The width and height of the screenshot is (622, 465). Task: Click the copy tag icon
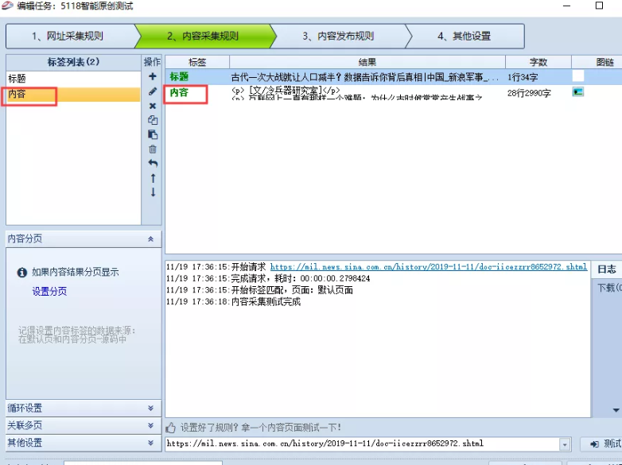(x=153, y=120)
